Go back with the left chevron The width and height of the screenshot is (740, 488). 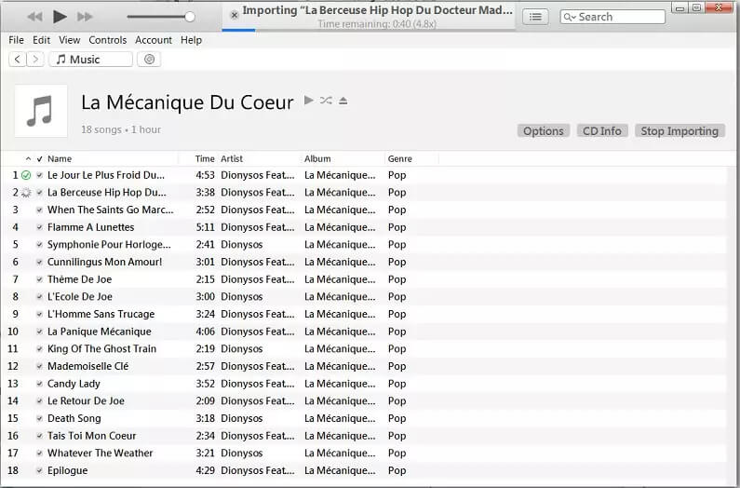pyautogui.click(x=18, y=60)
